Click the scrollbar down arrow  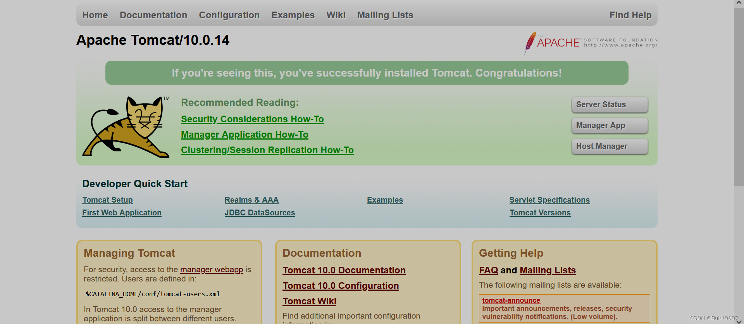coord(739,321)
